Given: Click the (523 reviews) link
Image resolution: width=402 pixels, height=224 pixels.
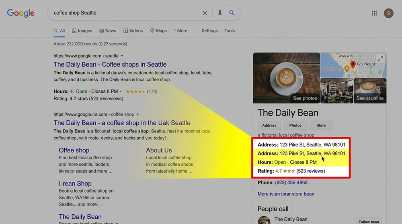Looking at the screenshot, I should click(x=310, y=171).
